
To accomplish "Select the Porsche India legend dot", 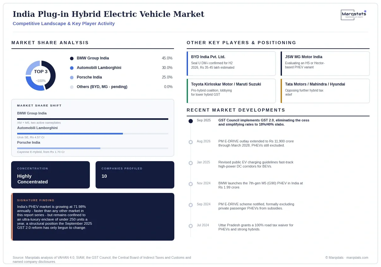I will pos(72,77).
